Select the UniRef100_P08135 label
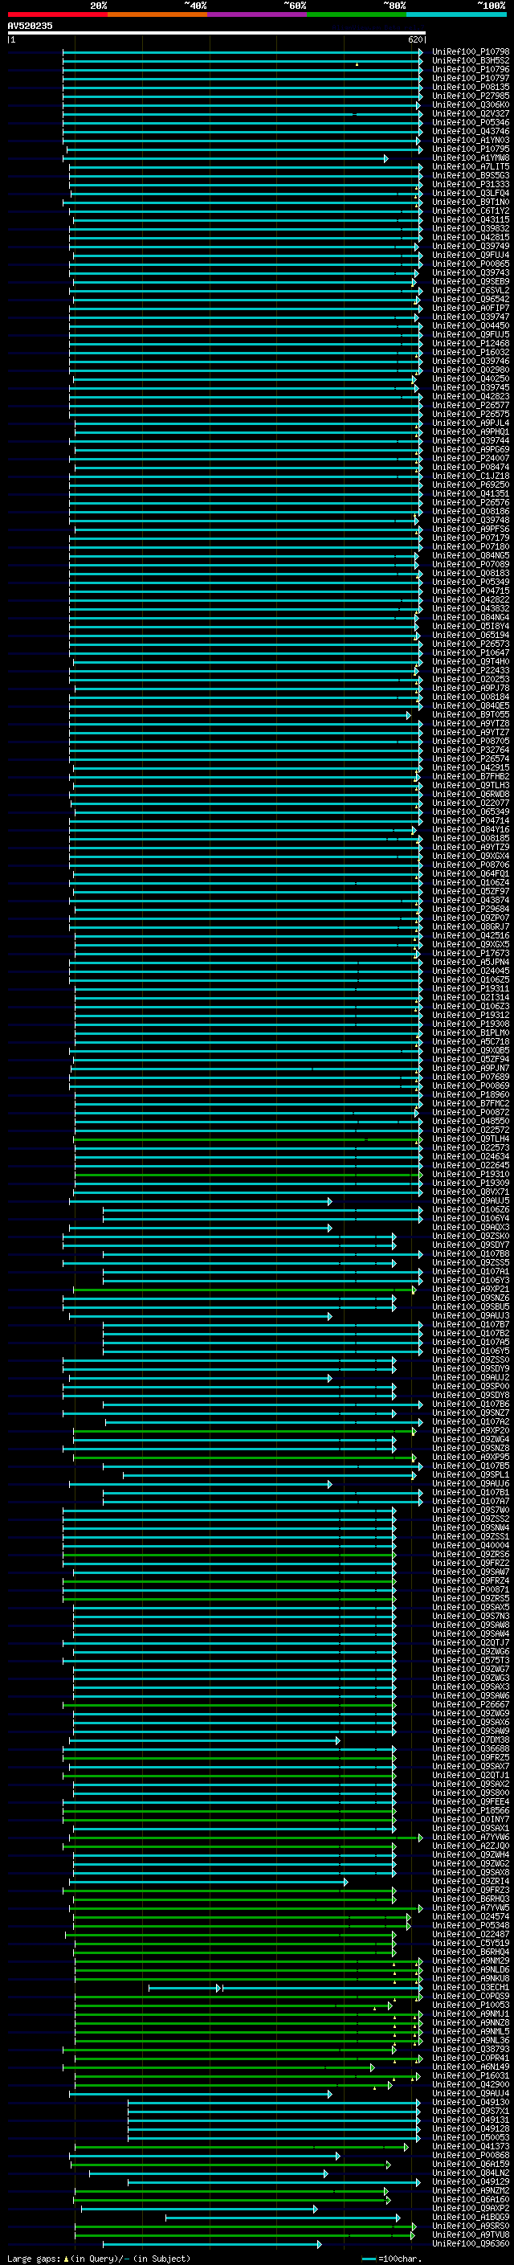Viewport: 514px width, 2265px height. pos(471,87)
